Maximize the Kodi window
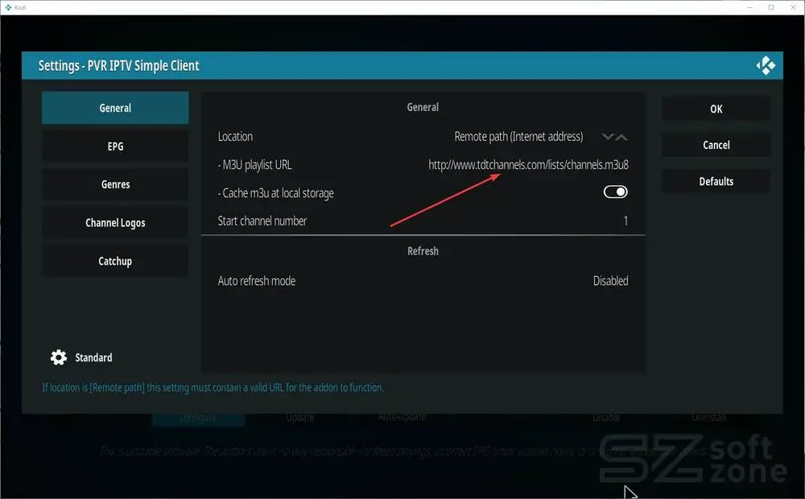 point(771,7)
